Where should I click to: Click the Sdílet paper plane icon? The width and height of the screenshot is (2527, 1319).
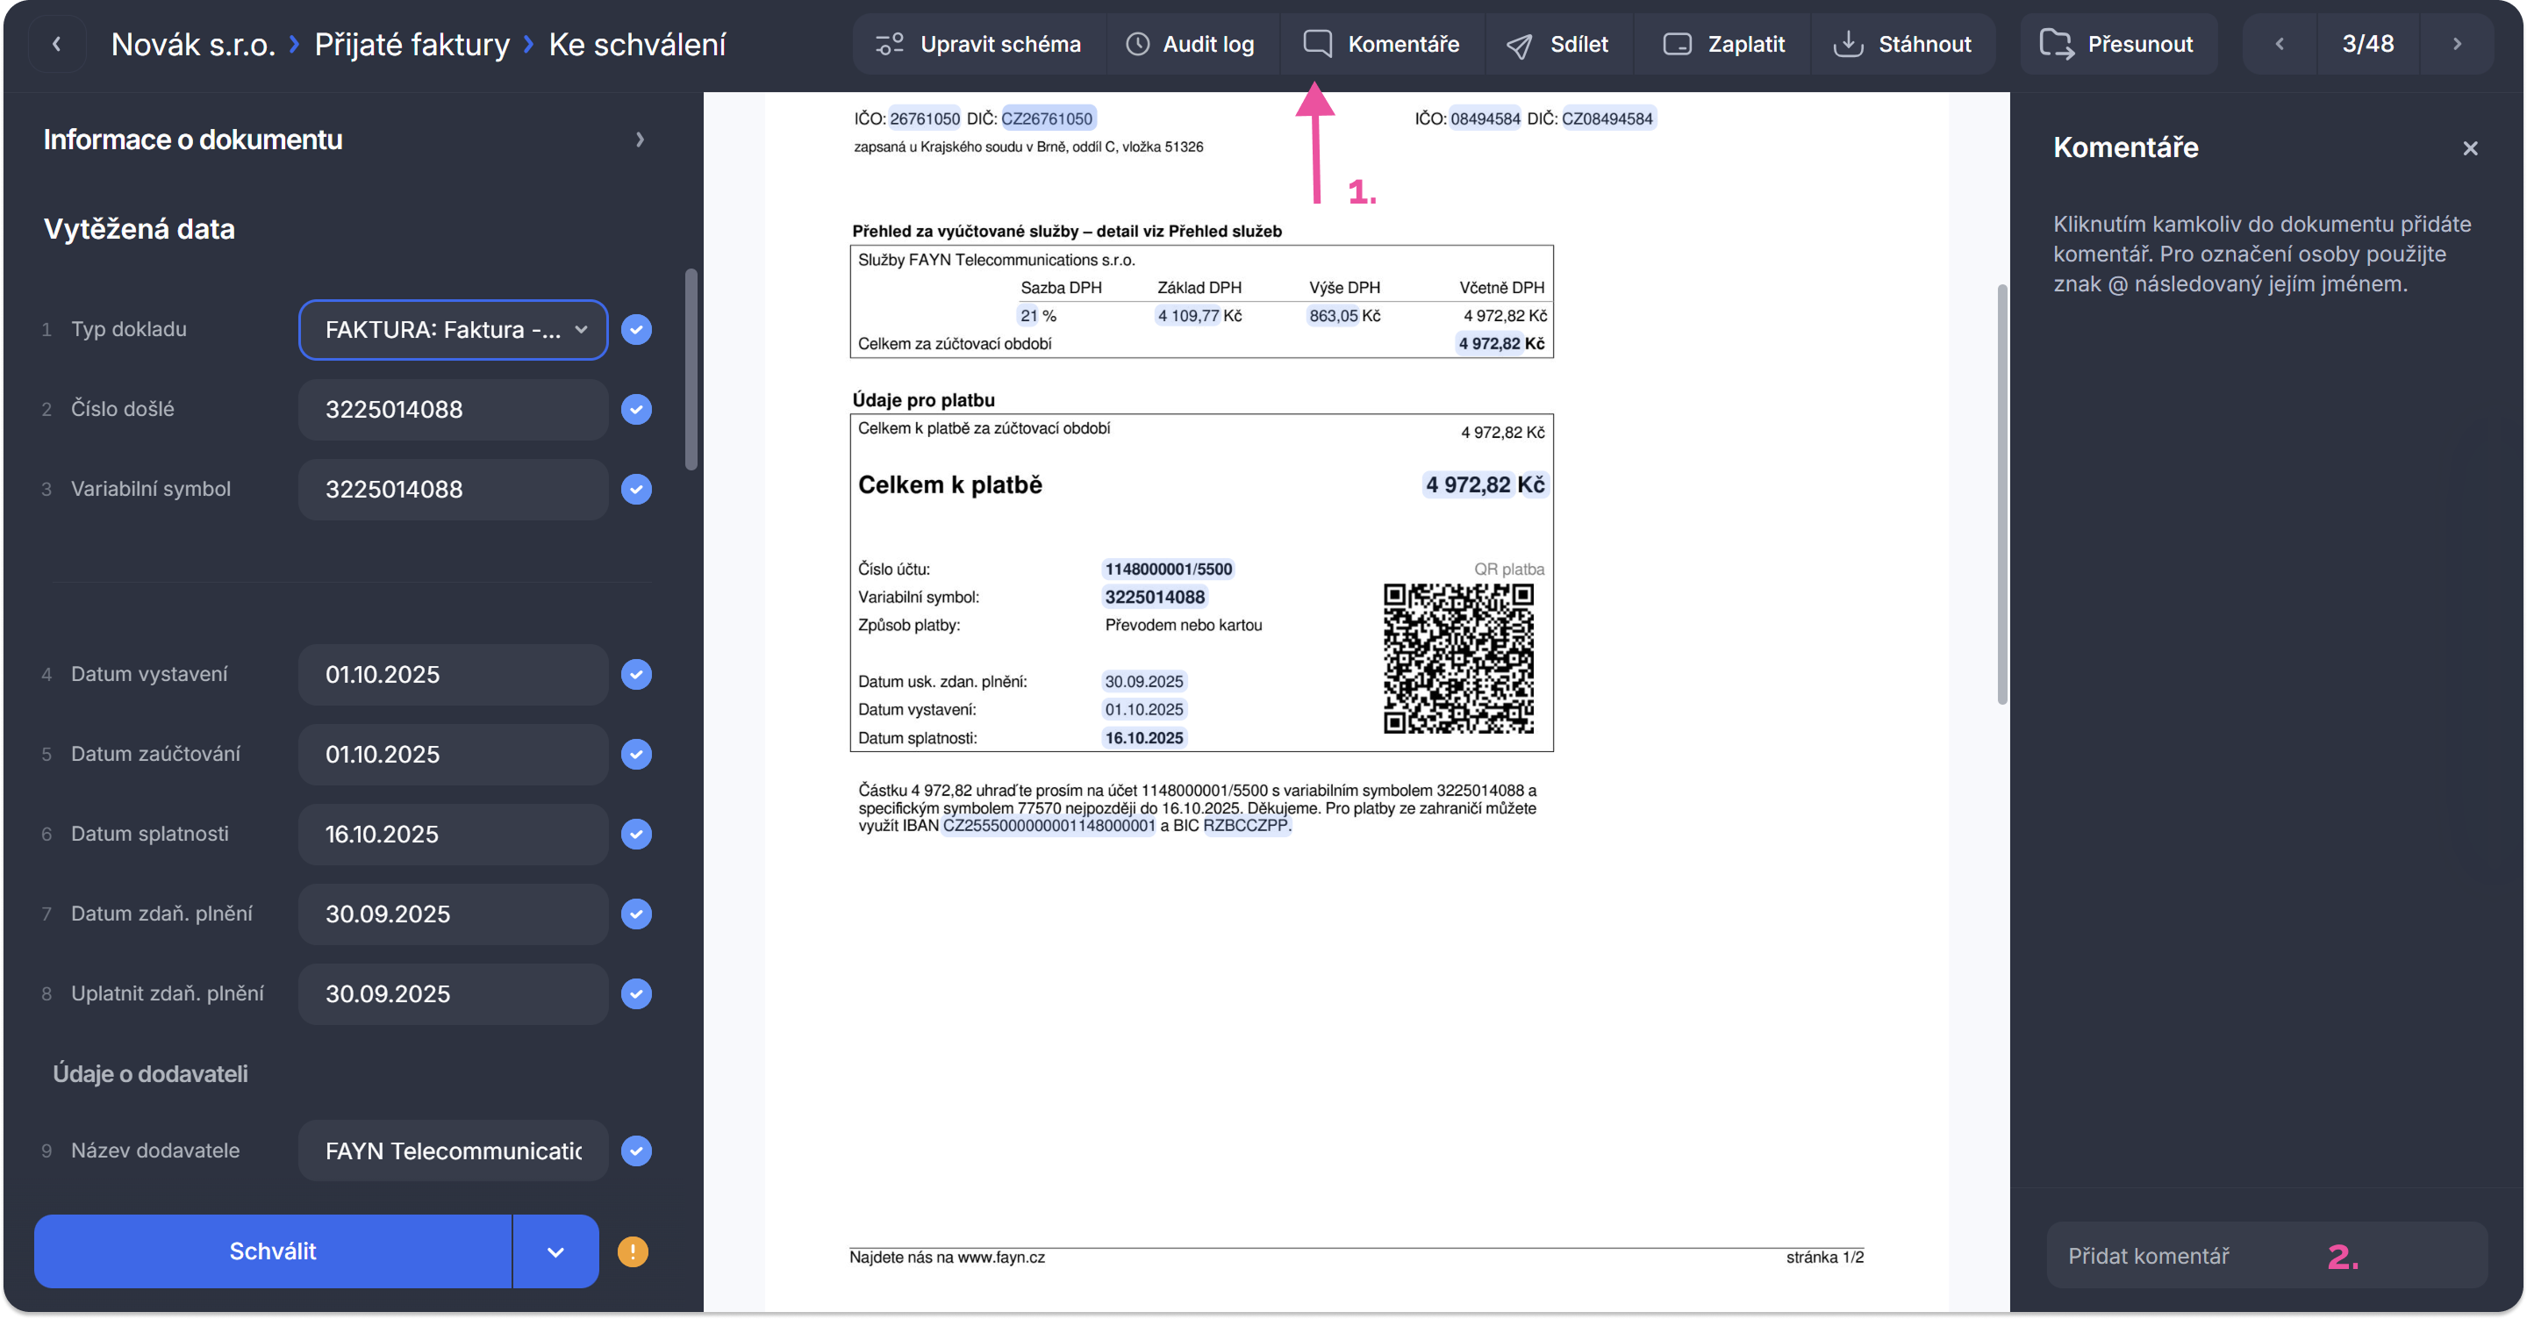1519,45
